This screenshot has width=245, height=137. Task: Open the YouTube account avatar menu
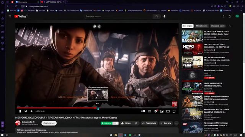click(237, 16)
